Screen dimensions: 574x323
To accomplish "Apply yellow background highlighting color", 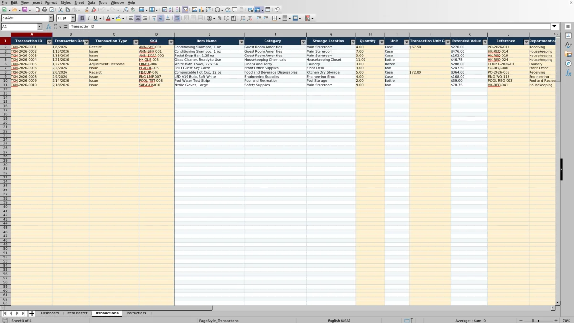I will pyautogui.click(x=118, y=18).
